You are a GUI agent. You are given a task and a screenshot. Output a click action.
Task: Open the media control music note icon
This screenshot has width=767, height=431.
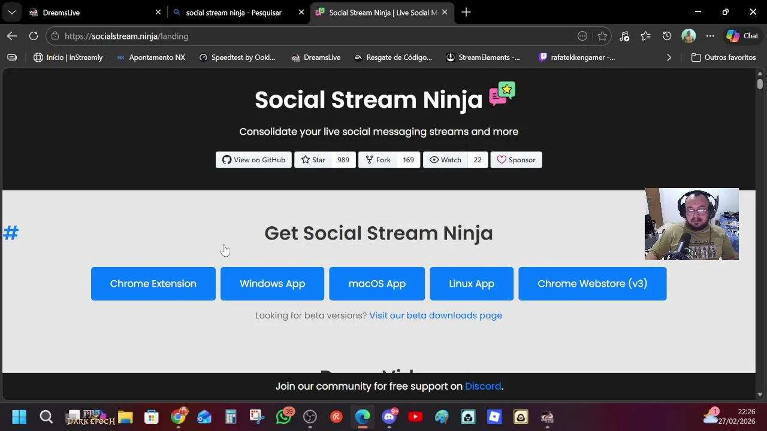coord(624,36)
